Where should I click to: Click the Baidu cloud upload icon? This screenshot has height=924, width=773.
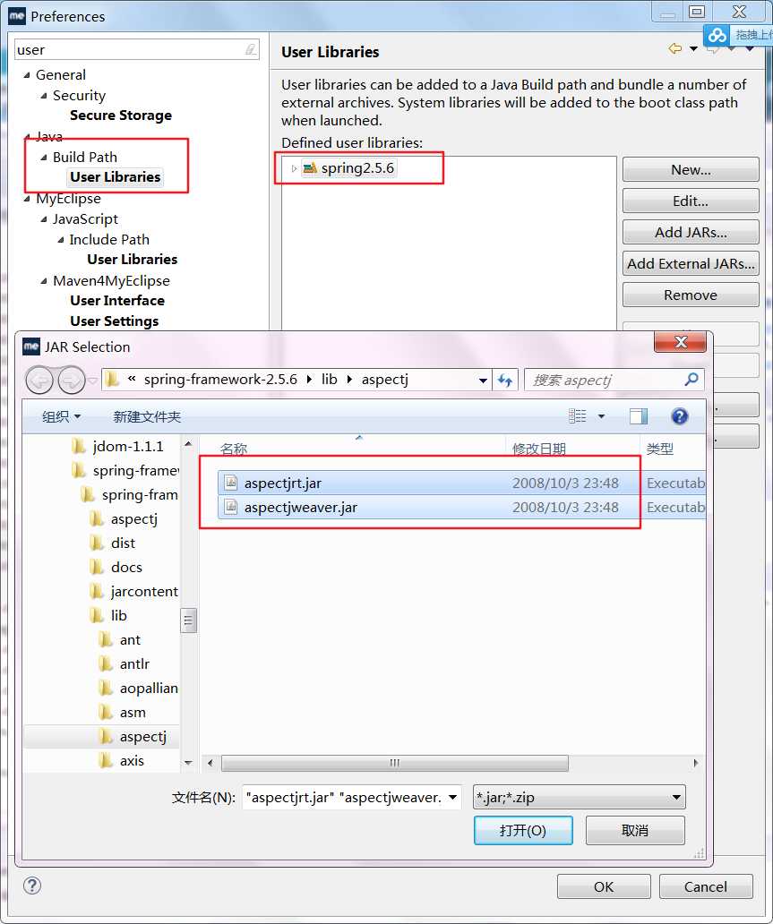pos(717,35)
